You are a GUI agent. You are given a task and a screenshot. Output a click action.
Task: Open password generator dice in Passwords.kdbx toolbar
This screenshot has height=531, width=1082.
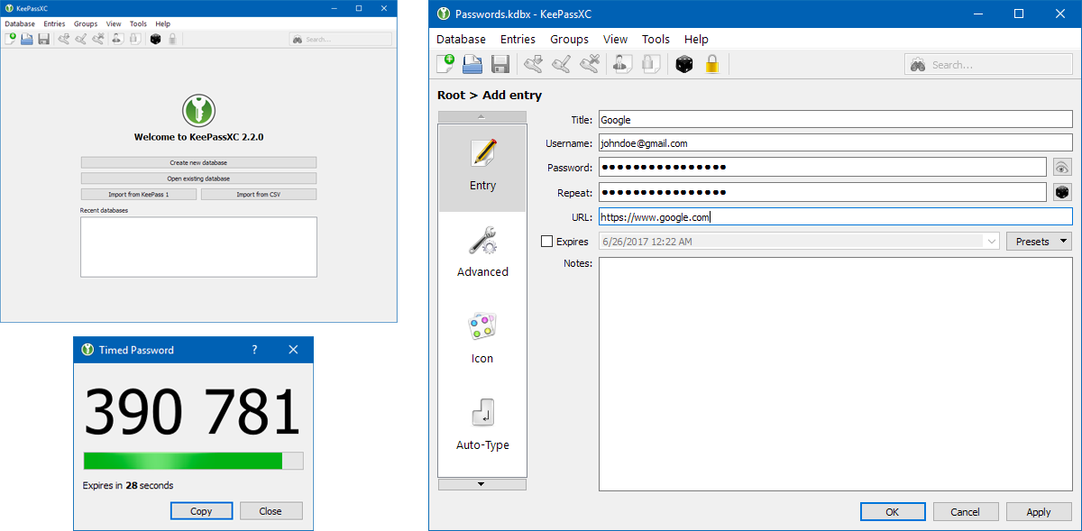[684, 64]
